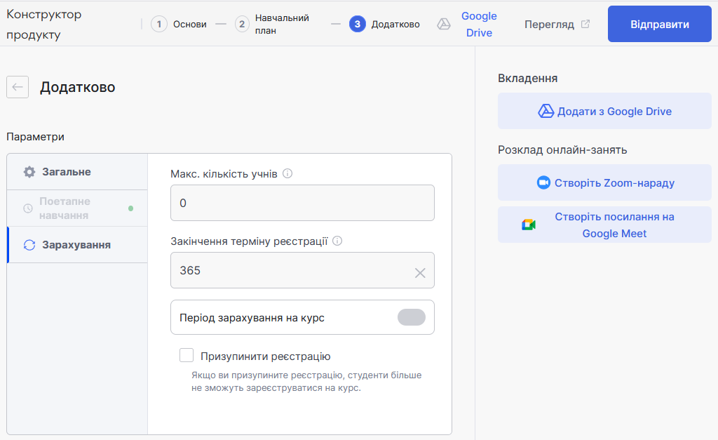Check the Призупинити реєстрацію checkbox

[187, 355]
